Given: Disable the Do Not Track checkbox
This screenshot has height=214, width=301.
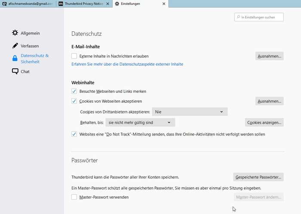Looking at the screenshot, I should coord(74,135).
